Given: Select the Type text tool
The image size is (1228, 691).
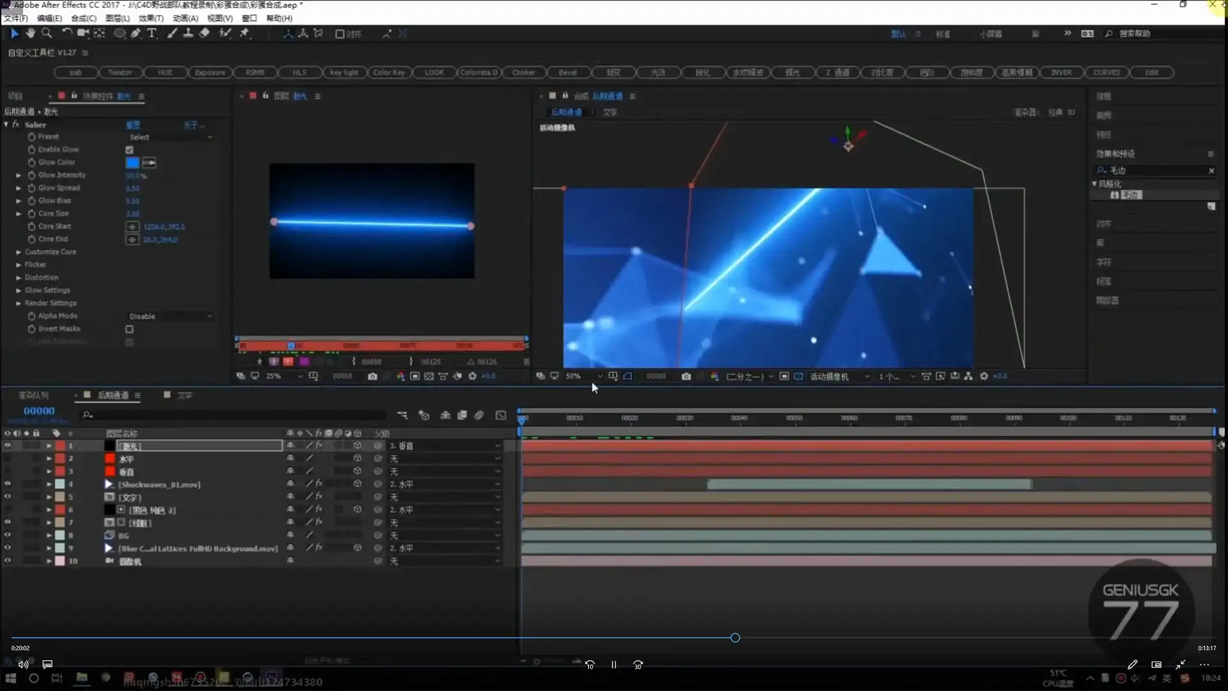Looking at the screenshot, I should point(152,33).
